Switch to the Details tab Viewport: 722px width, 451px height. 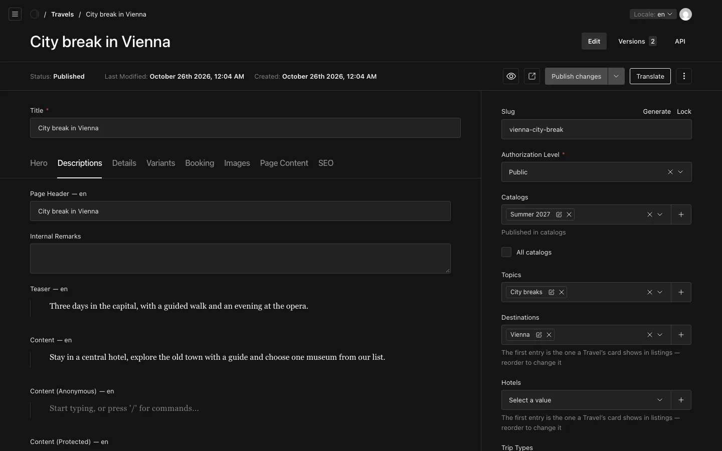tap(124, 163)
